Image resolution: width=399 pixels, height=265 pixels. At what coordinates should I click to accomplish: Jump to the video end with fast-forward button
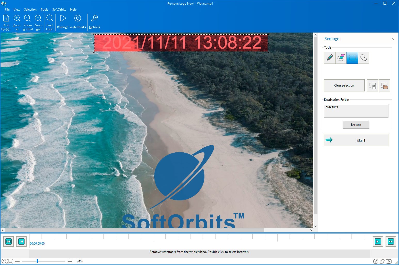pos(391,241)
